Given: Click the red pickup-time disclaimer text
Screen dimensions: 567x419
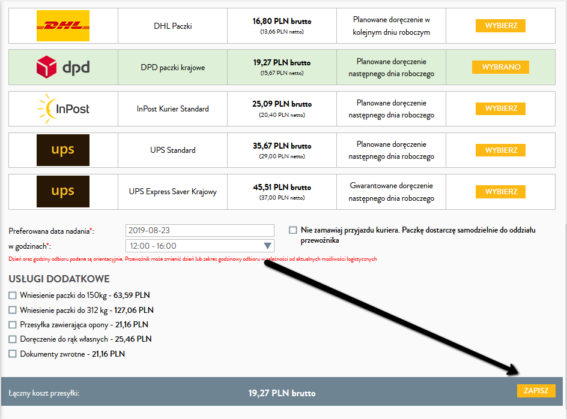Looking at the screenshot, I should (x=193, y=259).
